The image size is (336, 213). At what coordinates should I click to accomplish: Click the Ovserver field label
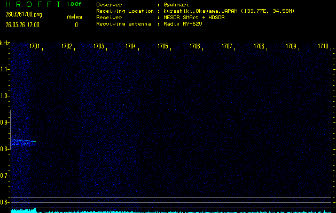[x=109, y=5]
